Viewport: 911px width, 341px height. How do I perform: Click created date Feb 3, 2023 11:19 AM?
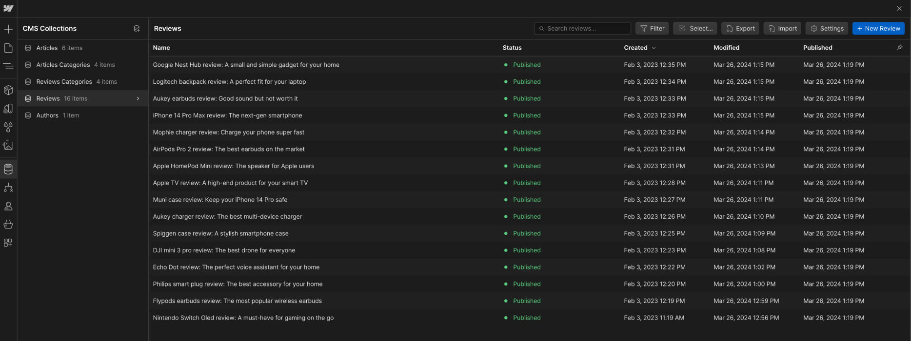654,318
